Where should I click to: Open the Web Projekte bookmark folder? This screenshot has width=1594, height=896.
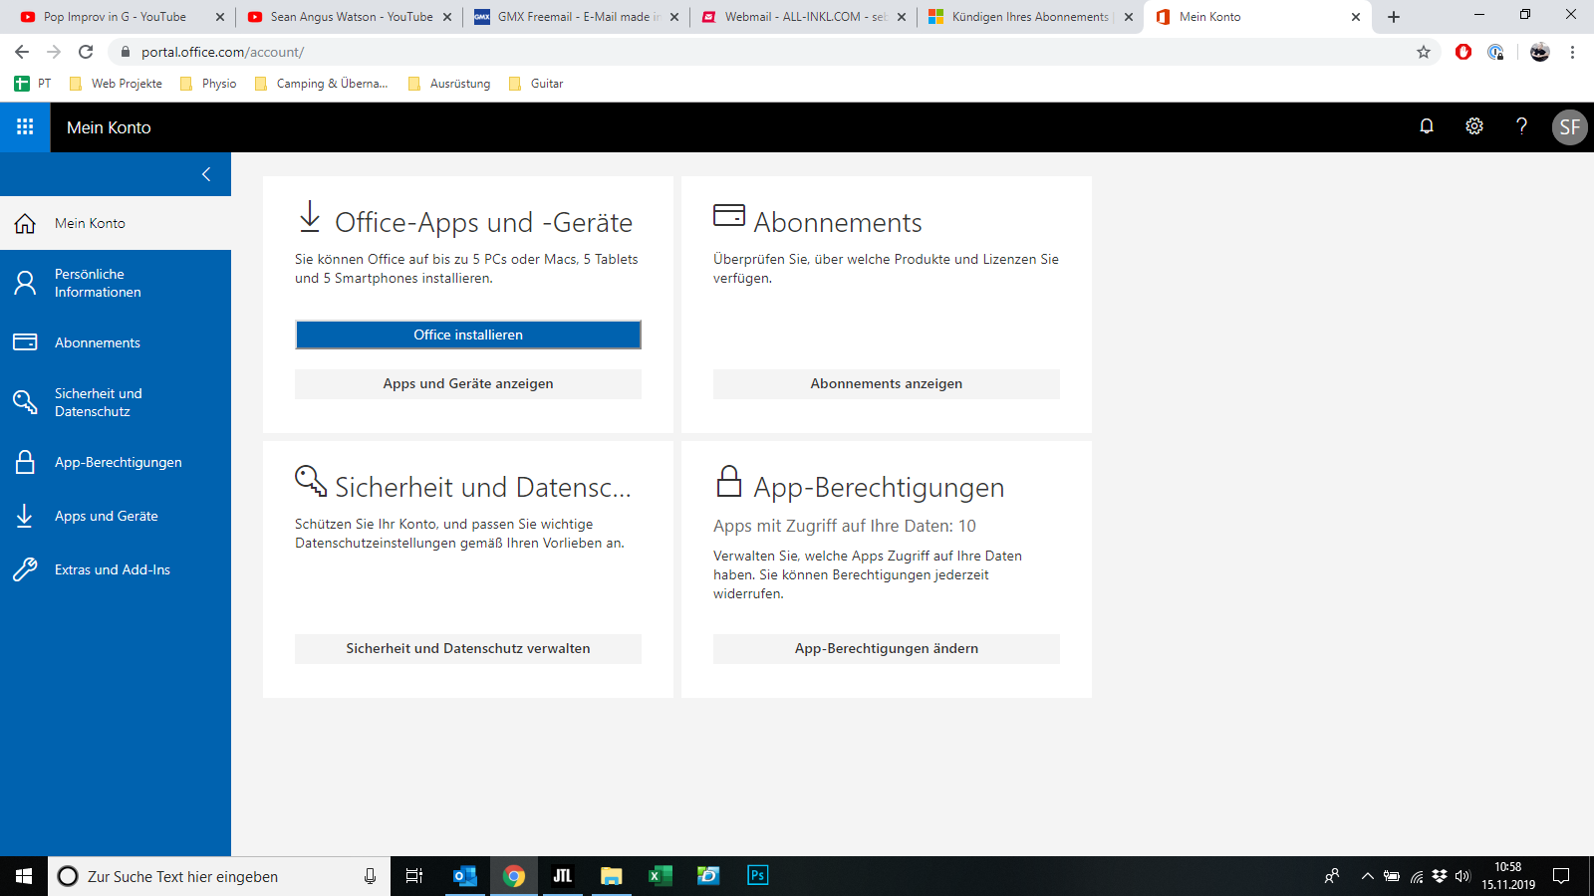click(x=116, y=84)
